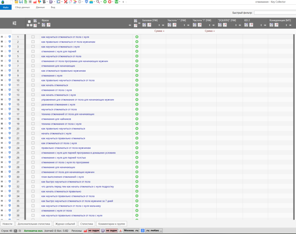Open dropdown arrow next to Google icon
The height and width of the screenshot is (234, 296).
pos(62,2)
